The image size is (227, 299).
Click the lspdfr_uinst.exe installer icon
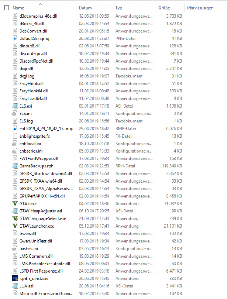[15, 279]
